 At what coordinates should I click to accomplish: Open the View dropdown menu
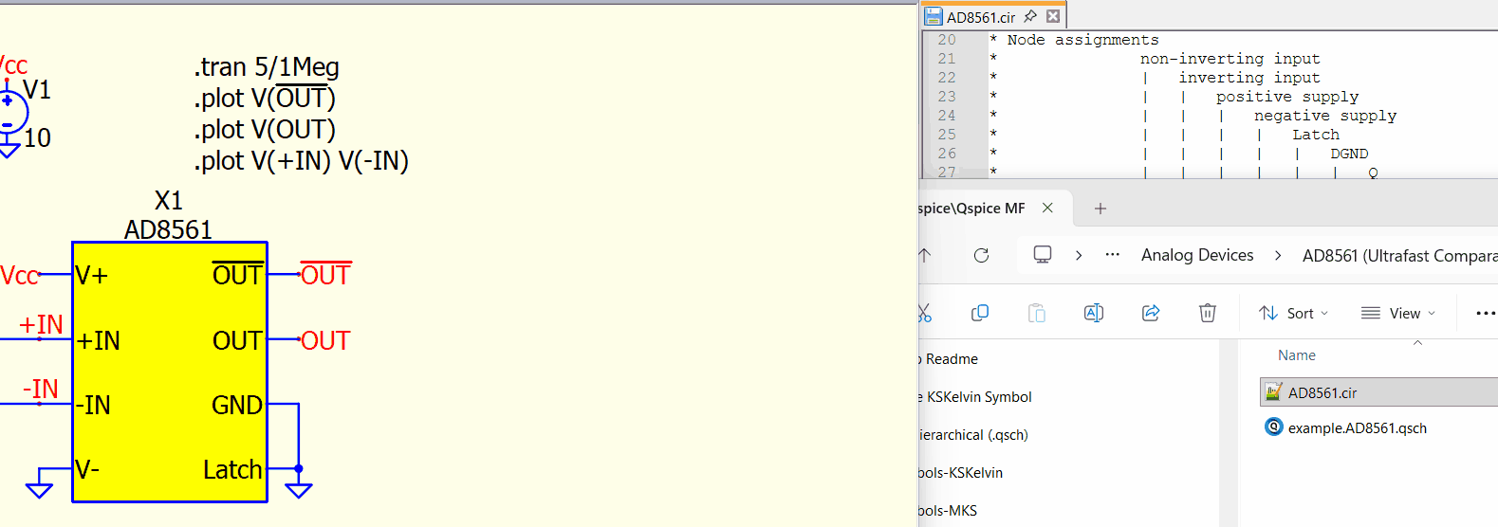point(1398,313)
